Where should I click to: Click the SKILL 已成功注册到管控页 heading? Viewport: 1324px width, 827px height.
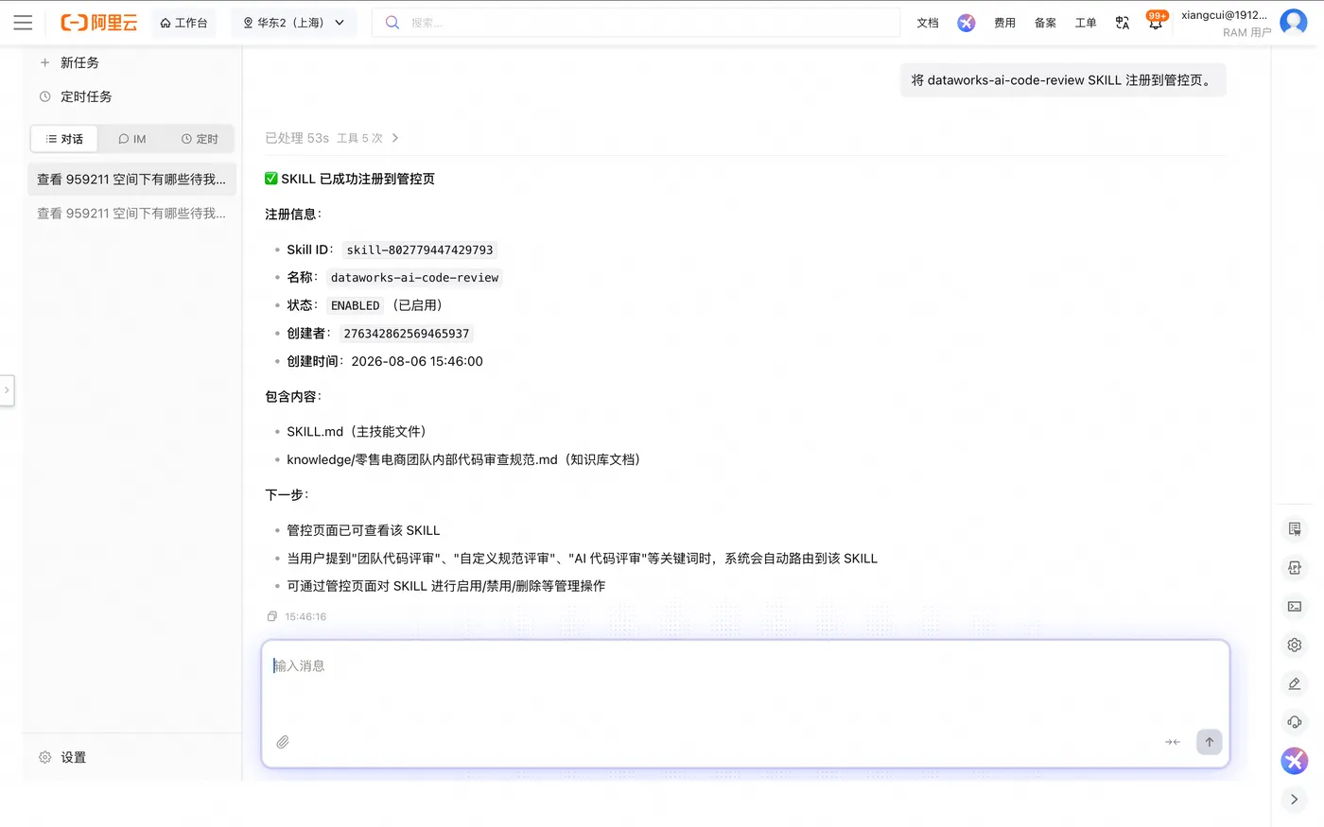pyautogui.click(x=350, y=179)
